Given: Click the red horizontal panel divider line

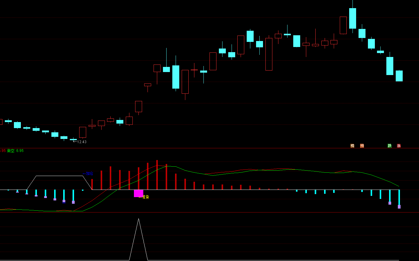Looking at the screenshot, I should point(209,212).
